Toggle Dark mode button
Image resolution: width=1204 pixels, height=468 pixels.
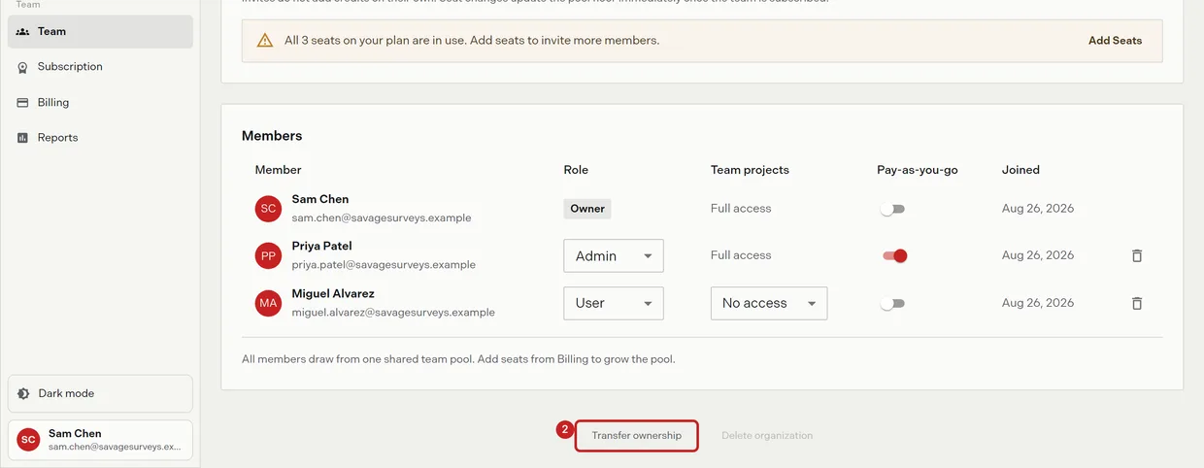click(100, 393)
